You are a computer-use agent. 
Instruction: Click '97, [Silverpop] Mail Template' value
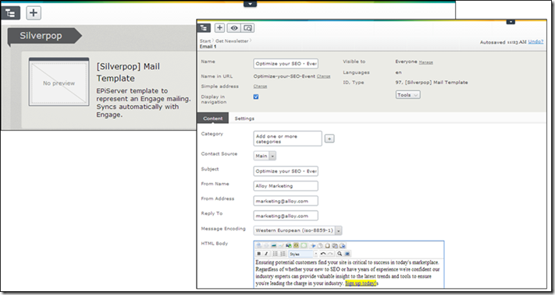(x=432, y=83)
